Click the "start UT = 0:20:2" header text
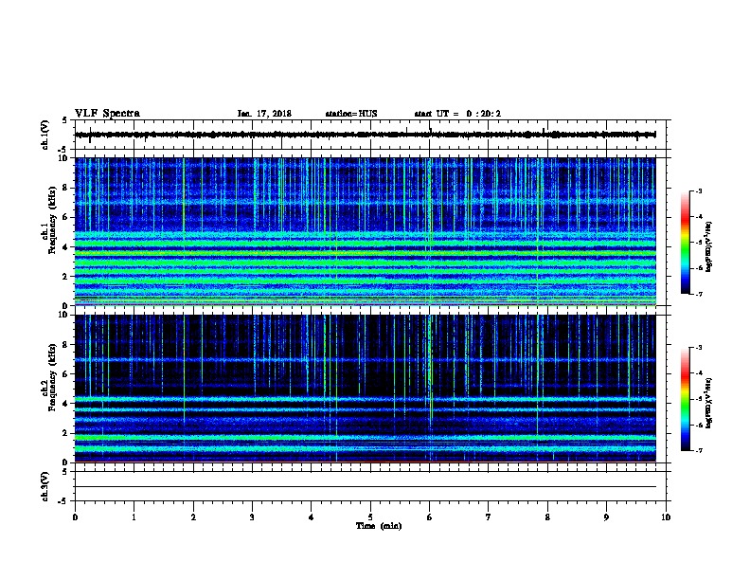The image size is (750, 580). (457, 114)
